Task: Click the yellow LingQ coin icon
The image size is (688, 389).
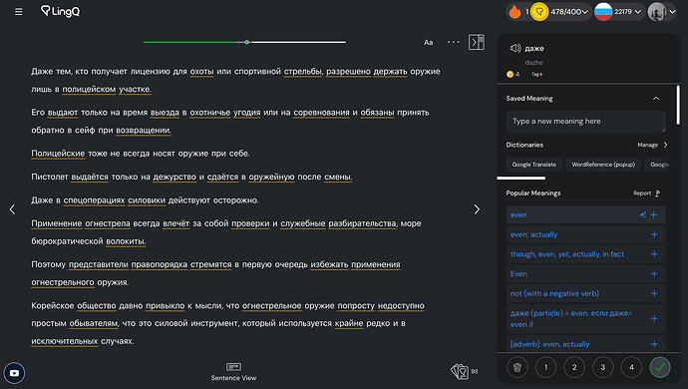Action: pyautogui.click(x=539, y=12)
